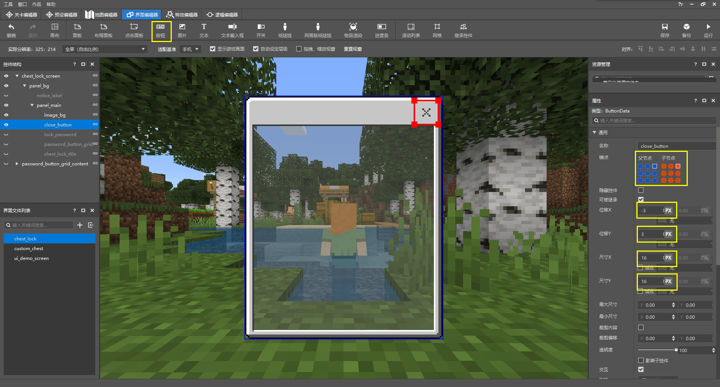This screenshot has width=720, height=387.
Task: Click PX unit button for 尺寸Y
Action: coord(668,281)
